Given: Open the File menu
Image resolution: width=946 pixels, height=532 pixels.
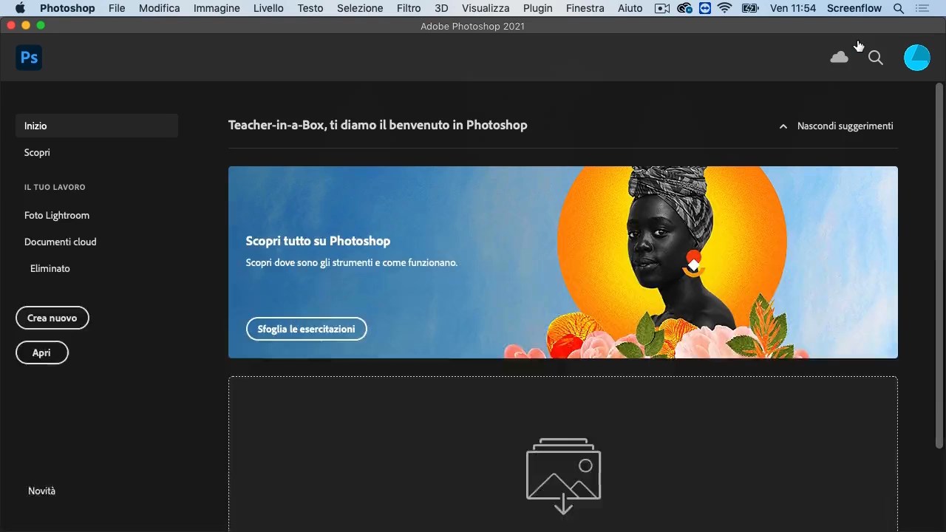Looking at the screenshot, I should 117,8.
